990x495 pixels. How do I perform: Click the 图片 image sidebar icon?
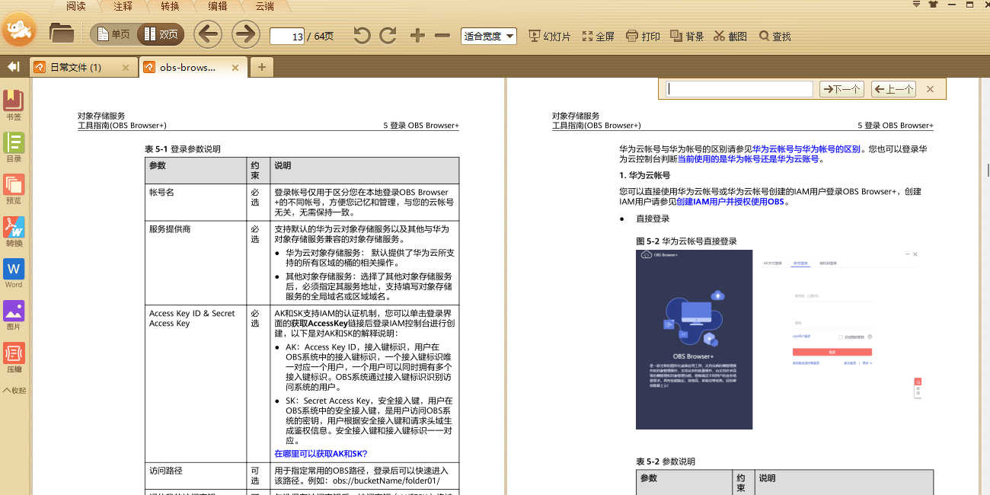14,315
